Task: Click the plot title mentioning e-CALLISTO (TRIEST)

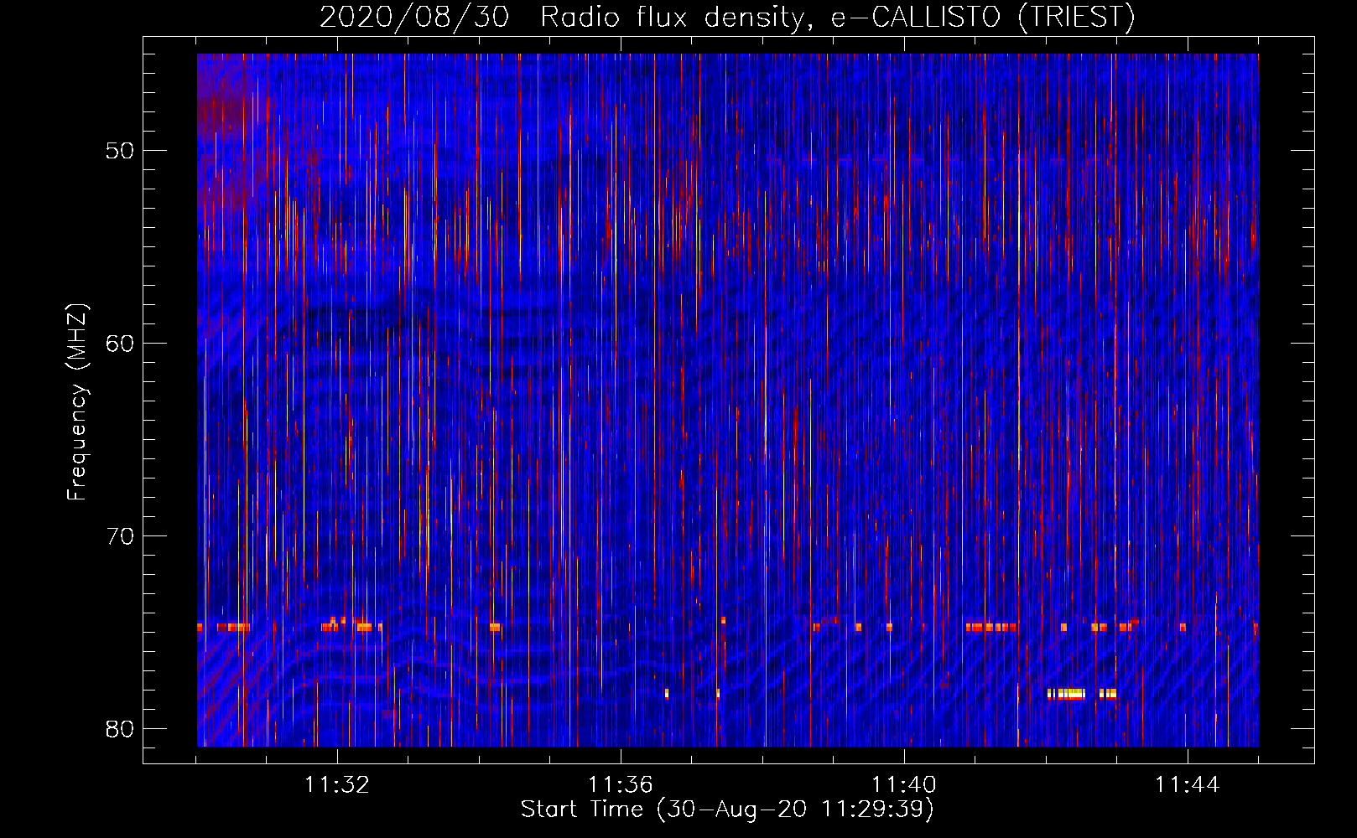Action: coord(727,17)
